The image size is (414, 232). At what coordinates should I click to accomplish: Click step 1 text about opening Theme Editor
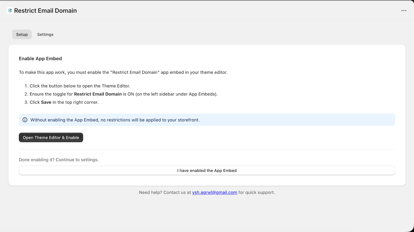tap(80, 86)
